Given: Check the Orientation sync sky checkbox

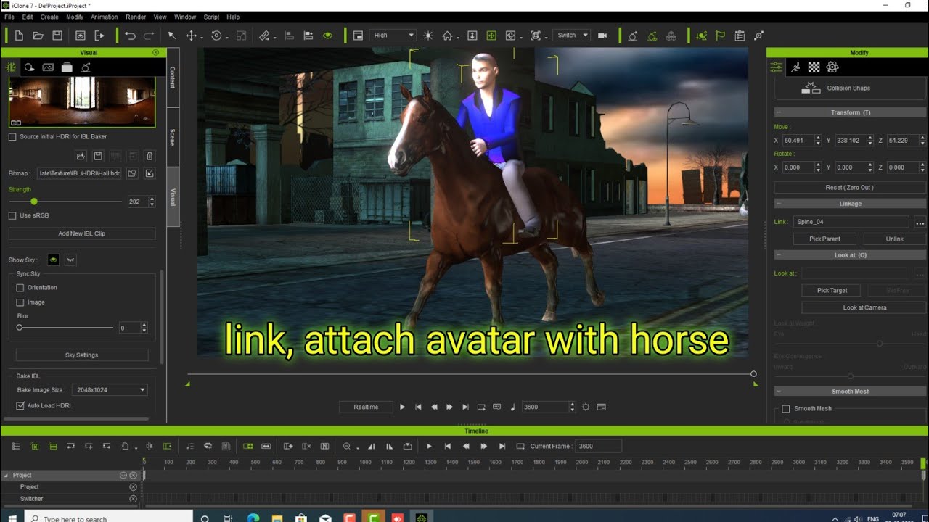Looking at the screenshot, I should 20,288.
